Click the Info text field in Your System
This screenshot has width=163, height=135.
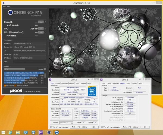tap(29, 62)
